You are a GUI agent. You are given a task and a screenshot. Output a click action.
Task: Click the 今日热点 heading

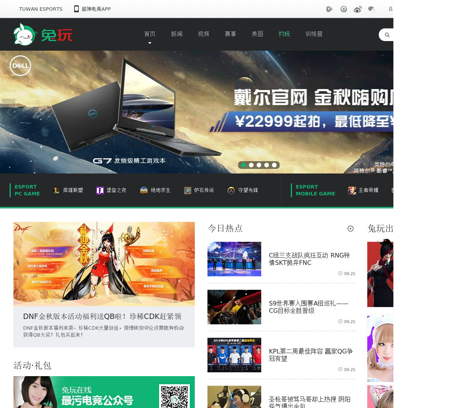tap(225, 228)
